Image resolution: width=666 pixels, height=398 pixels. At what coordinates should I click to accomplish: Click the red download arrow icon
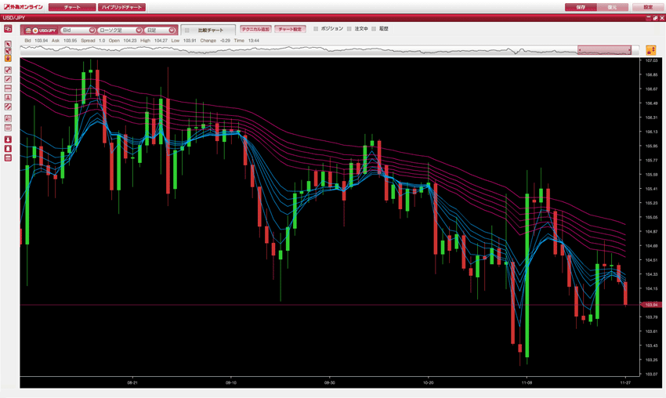click(x=8, y=139)
